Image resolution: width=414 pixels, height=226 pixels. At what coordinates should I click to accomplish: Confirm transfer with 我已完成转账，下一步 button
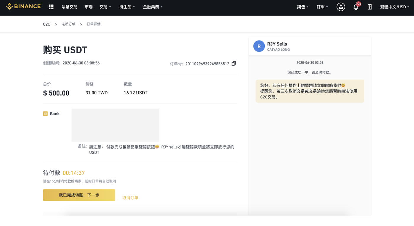click(79, 195)
